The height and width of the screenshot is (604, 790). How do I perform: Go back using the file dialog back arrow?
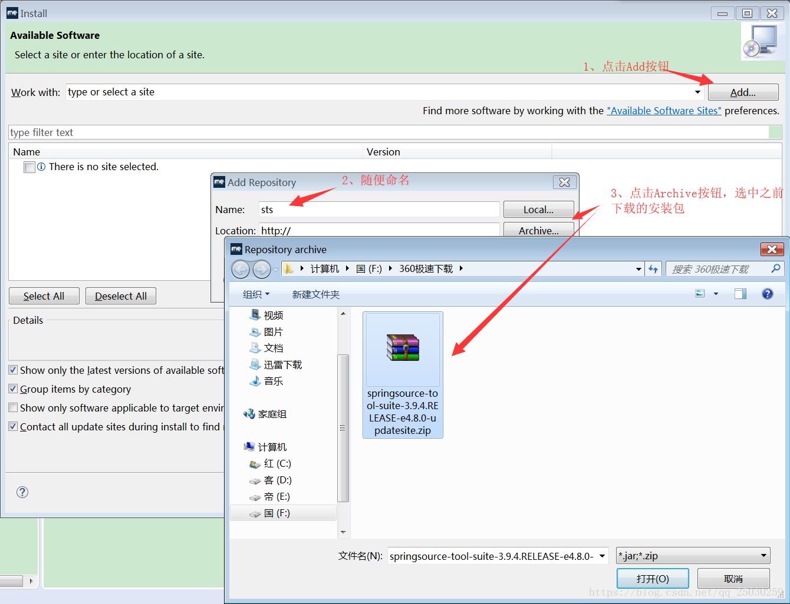point(241,270)
